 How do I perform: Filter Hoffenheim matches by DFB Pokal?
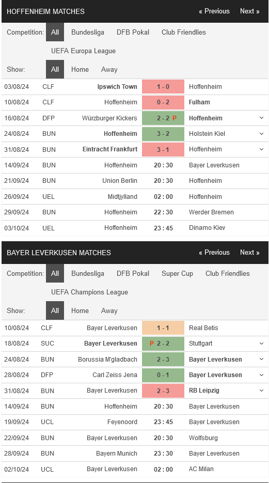tap(133, 33)
